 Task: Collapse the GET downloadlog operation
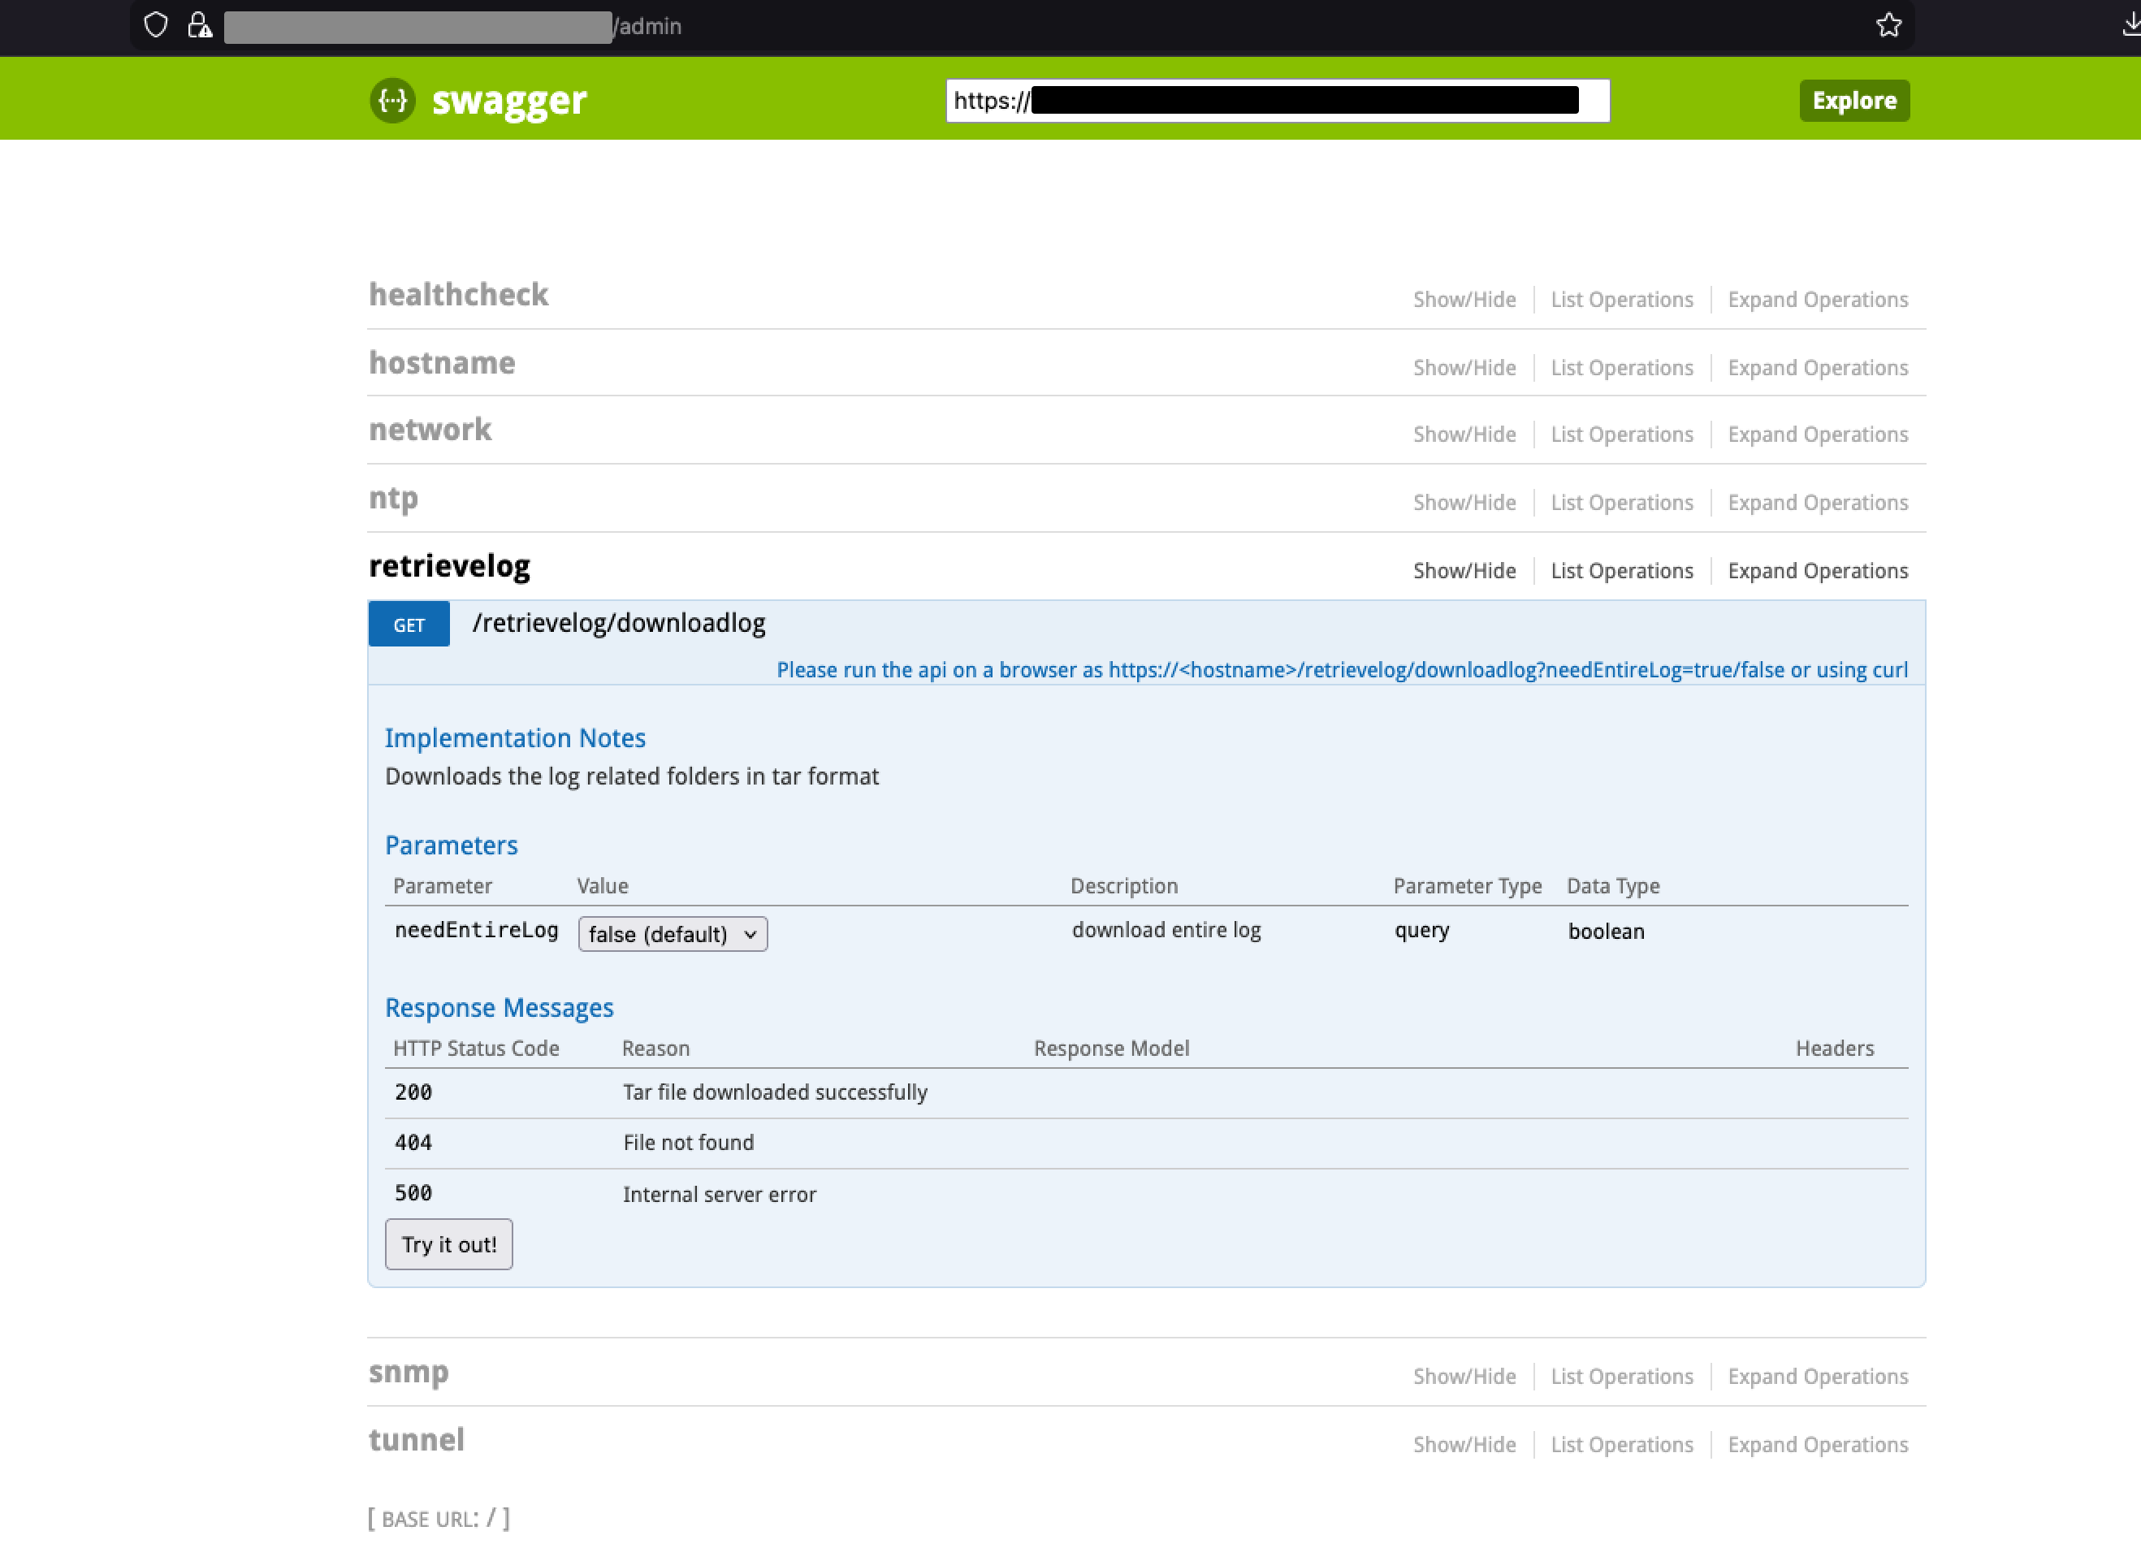[x=409, y=624]
